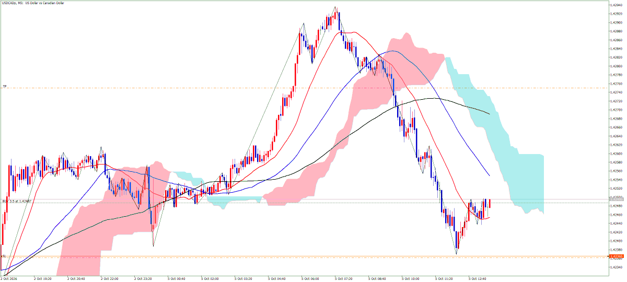Click the 5 Oct 02:00 time label
This screenshot has width=627, height=282.
pos(210,279)
